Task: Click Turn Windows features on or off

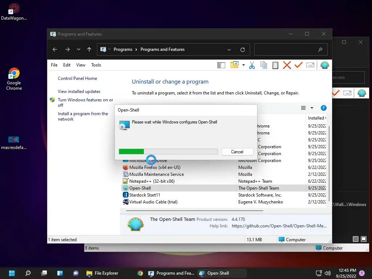Action: click(x=85, y=102)
